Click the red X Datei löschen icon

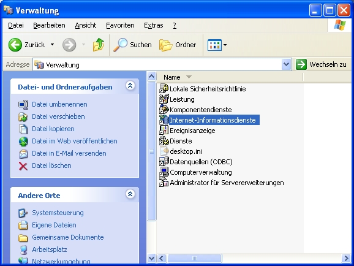click(x=23, y=166)
